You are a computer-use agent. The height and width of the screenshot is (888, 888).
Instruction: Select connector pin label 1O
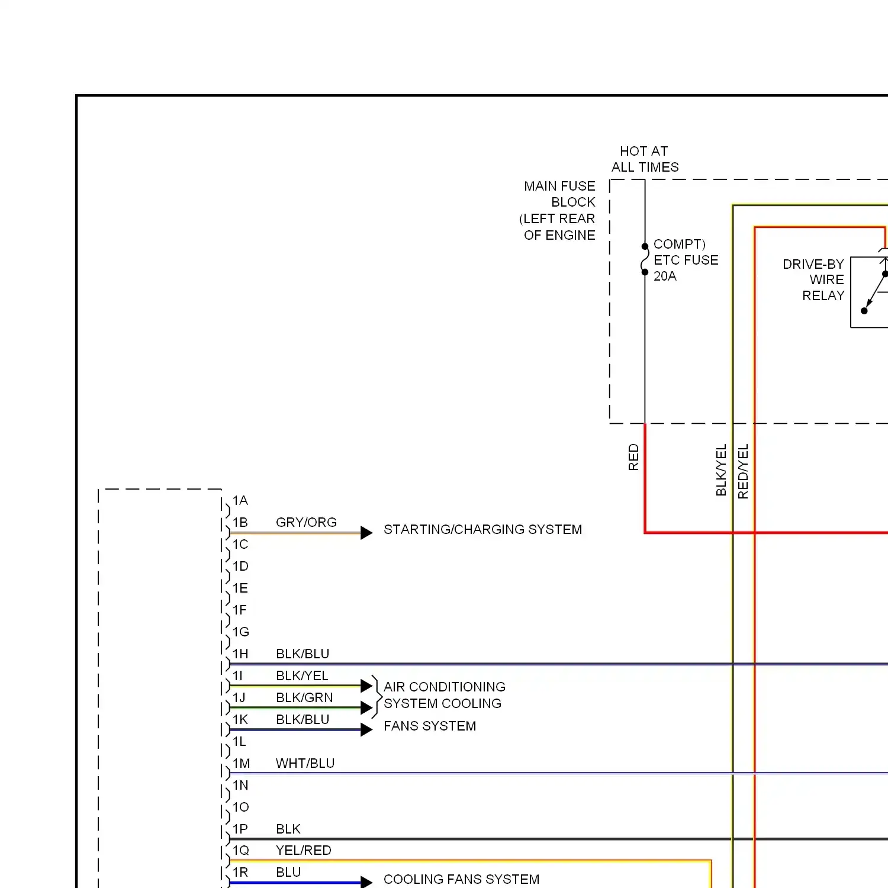point(240,807)
